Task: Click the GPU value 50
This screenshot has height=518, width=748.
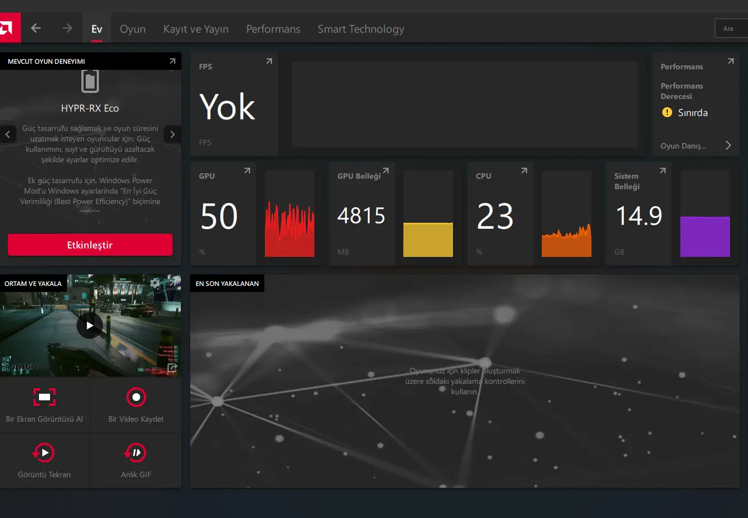Action: coord(219,216)
